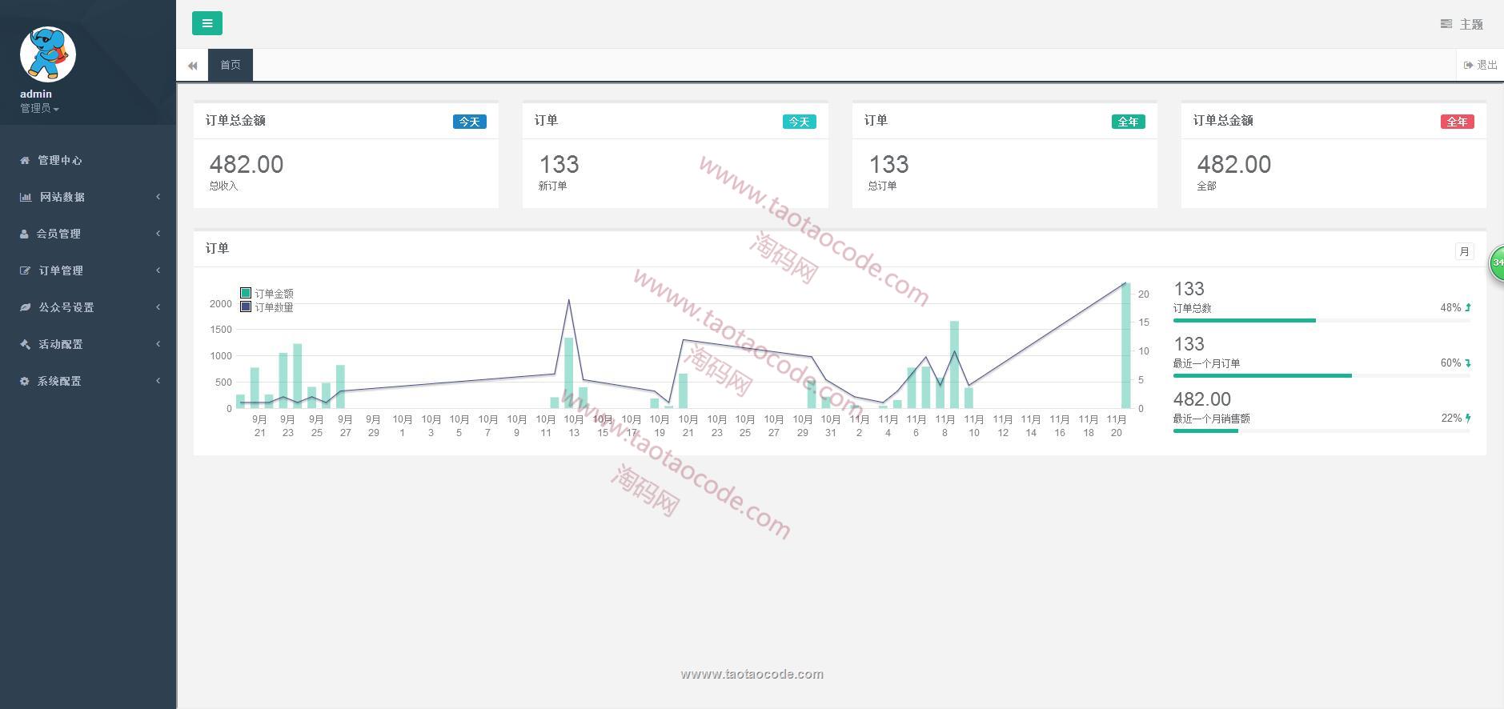Click the bar chart icon beside 网站数据
This screenshot has height=709, width=1504.
(x=26, y=197)
